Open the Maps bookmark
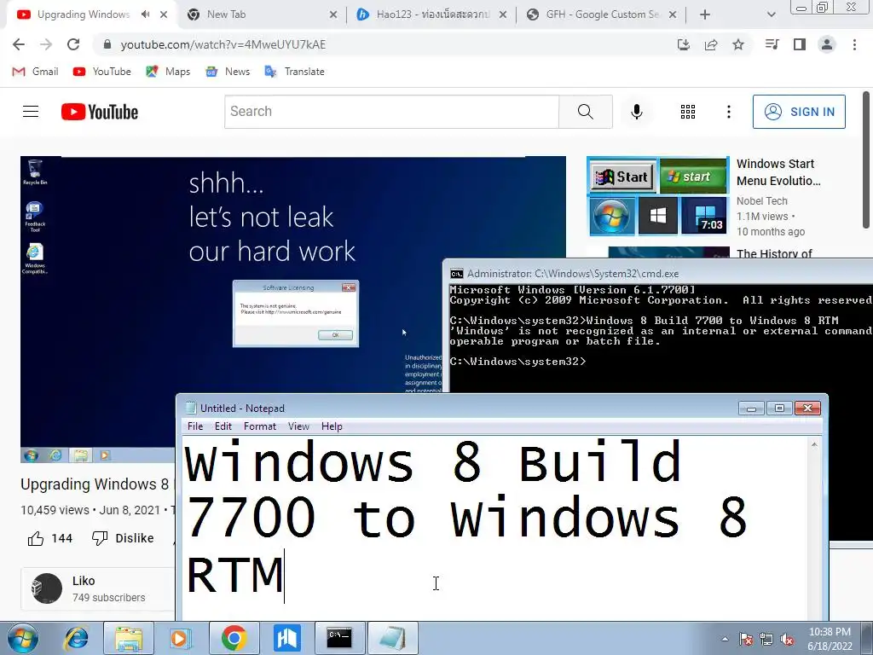Image resolution: width=873 pixels, height=655 pixels. tap(168, 72)
